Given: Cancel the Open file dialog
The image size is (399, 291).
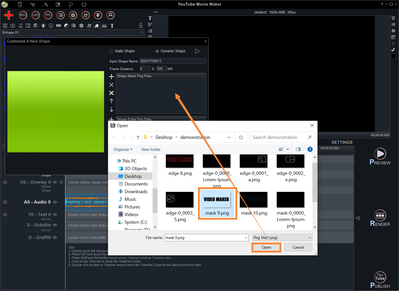Looking at the screenshot, I should click(298, 247).
